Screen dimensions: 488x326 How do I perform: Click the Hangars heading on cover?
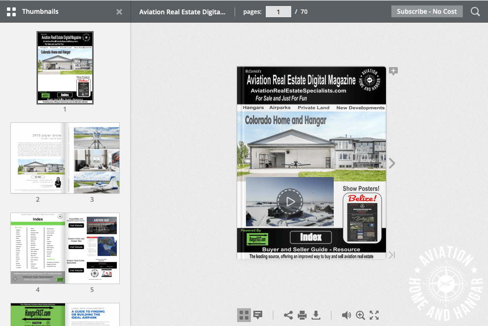pyautogui.click(x=253, y=108)
